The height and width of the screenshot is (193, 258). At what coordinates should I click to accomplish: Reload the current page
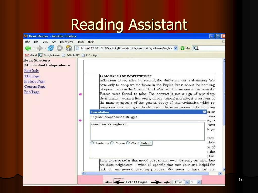[x=51, y=48]
